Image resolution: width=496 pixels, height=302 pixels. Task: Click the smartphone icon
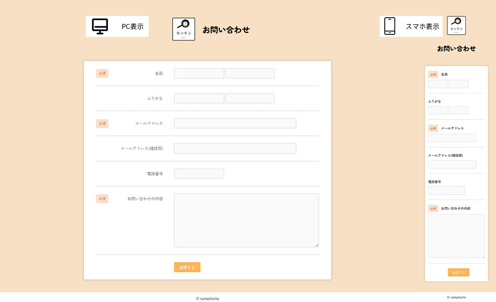click(x=390, y=26)
